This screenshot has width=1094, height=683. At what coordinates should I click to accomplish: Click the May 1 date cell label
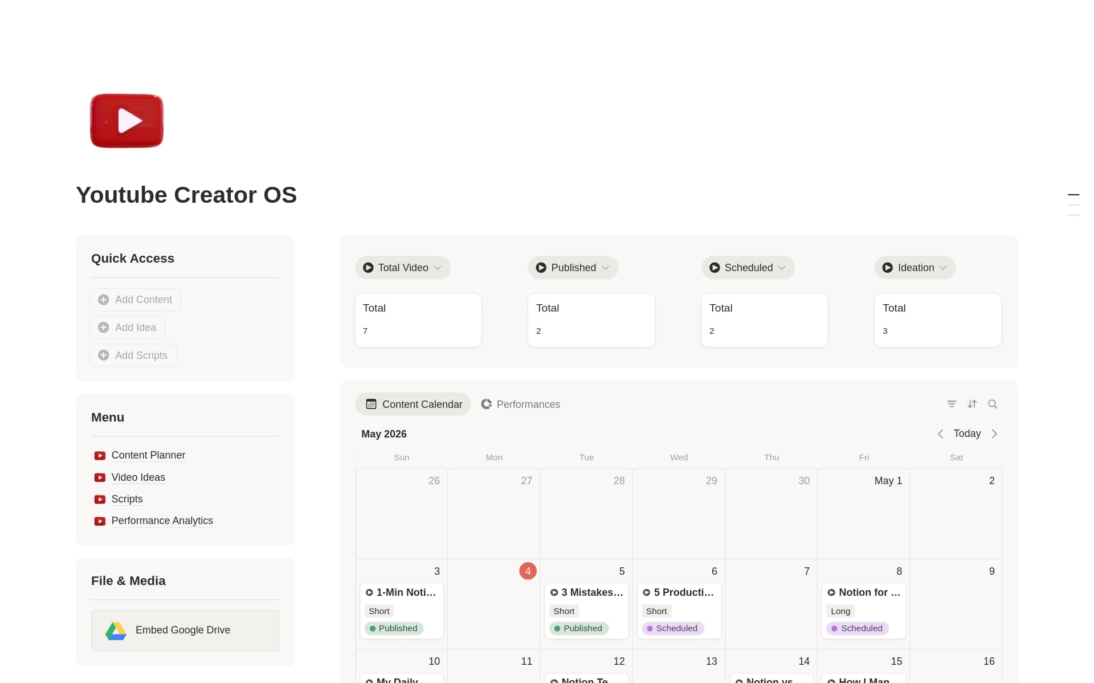click(x=888, y=481)
